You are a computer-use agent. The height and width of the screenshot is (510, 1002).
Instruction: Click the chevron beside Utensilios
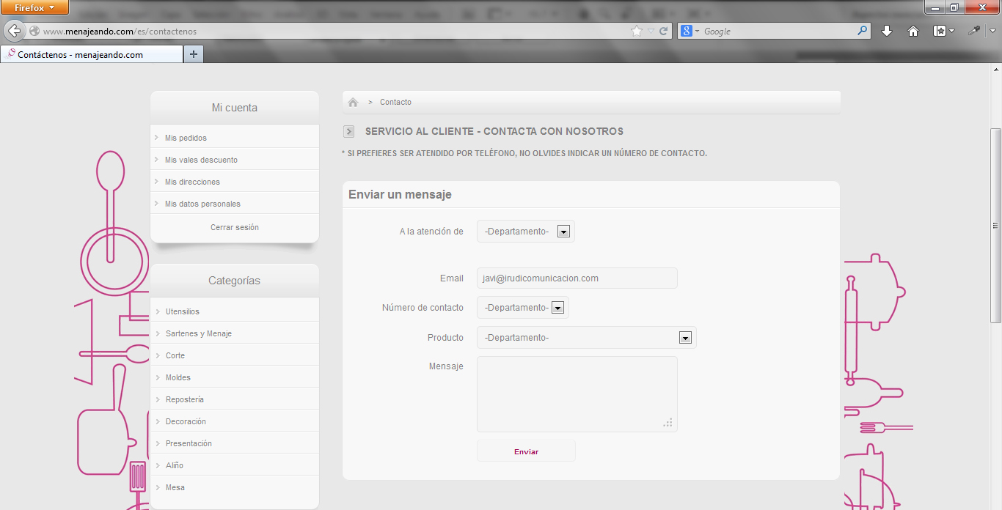157,311
